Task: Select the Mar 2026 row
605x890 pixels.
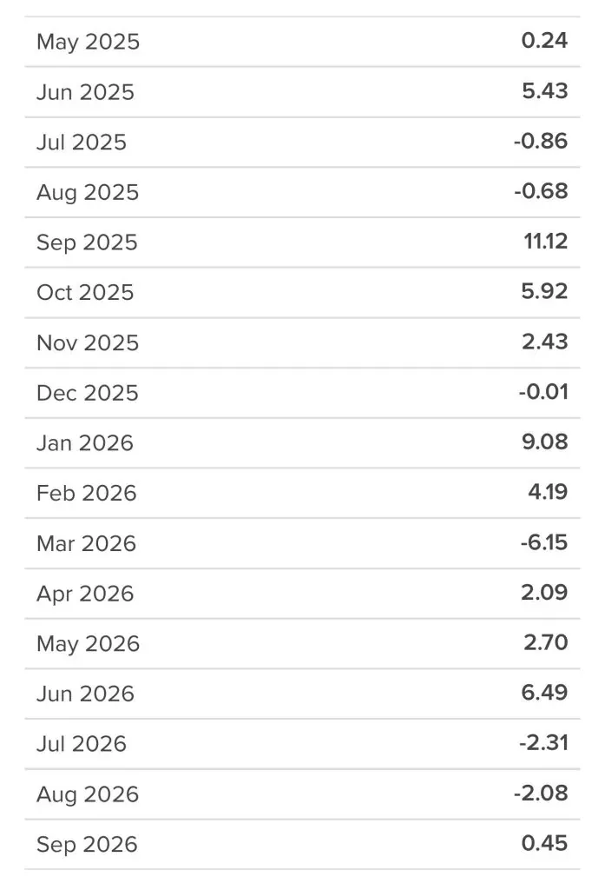Action: [x=302, y=543]
